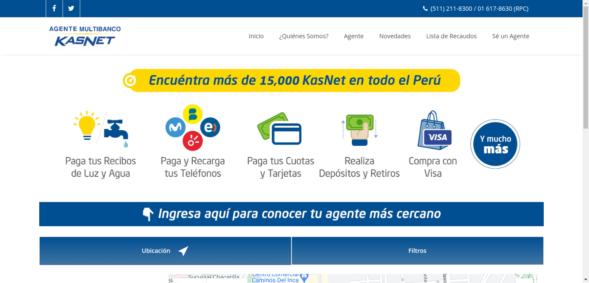
Task: Click the deposit and withdrawal hand icon
Action: (x=360, y=130)
